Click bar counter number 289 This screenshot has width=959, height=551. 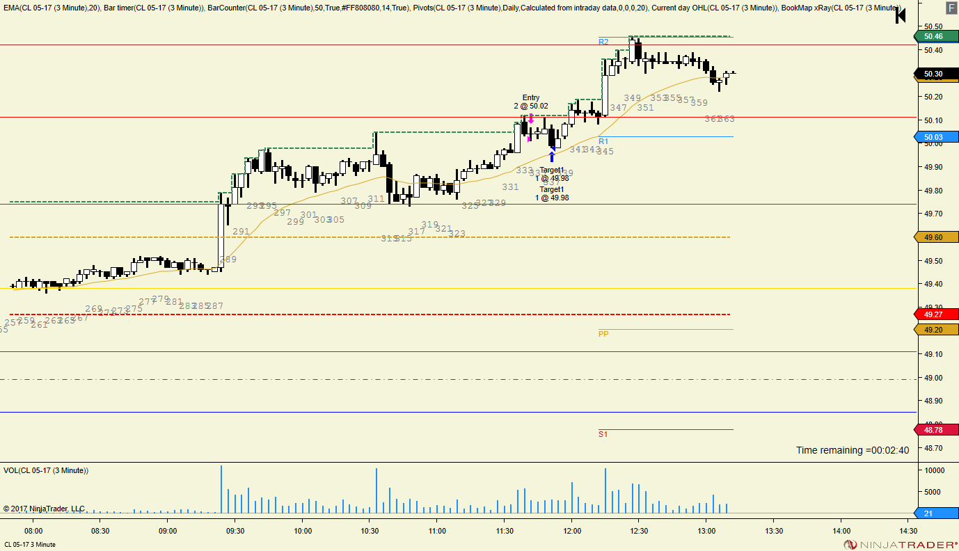point(228,259)
